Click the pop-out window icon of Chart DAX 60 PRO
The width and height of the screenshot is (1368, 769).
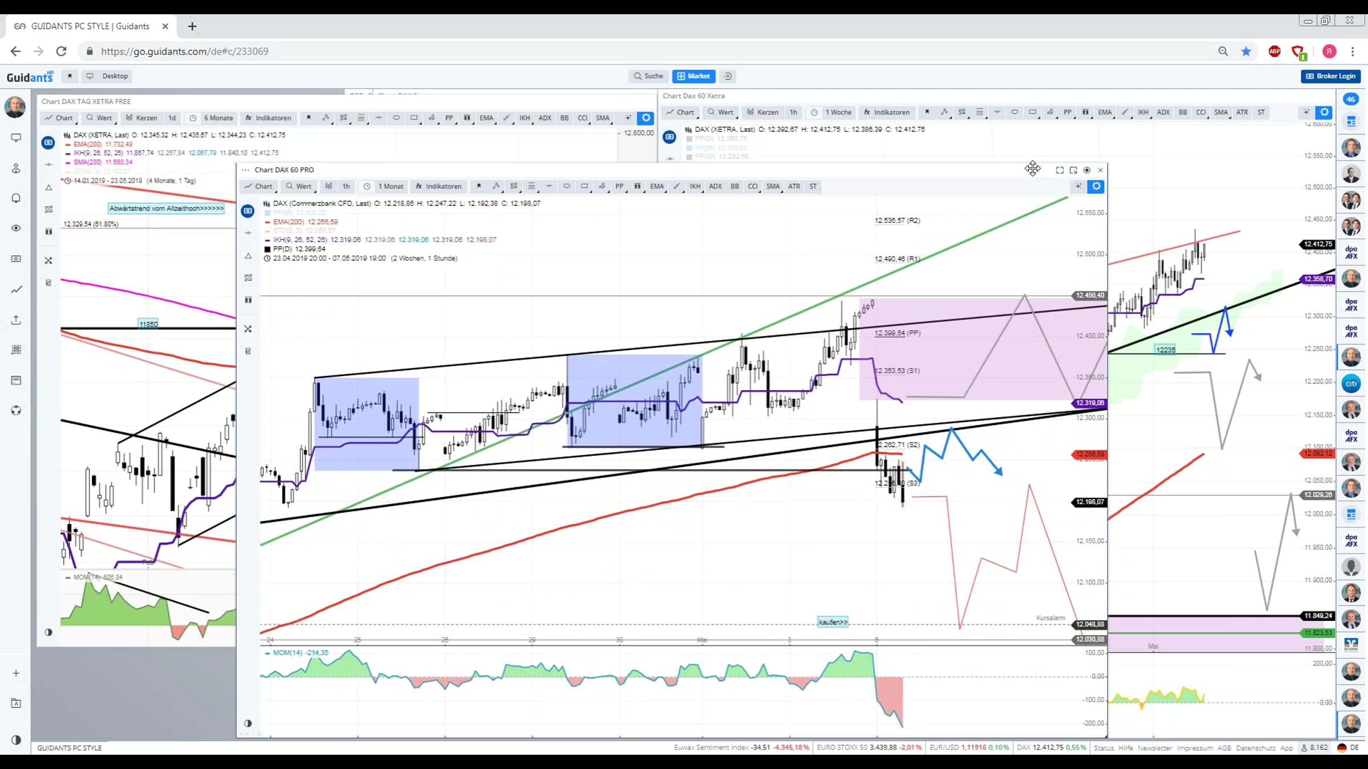(x=1073, y=170)
